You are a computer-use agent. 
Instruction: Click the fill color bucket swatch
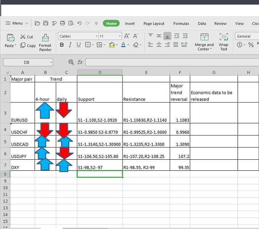tap(111, 45)
